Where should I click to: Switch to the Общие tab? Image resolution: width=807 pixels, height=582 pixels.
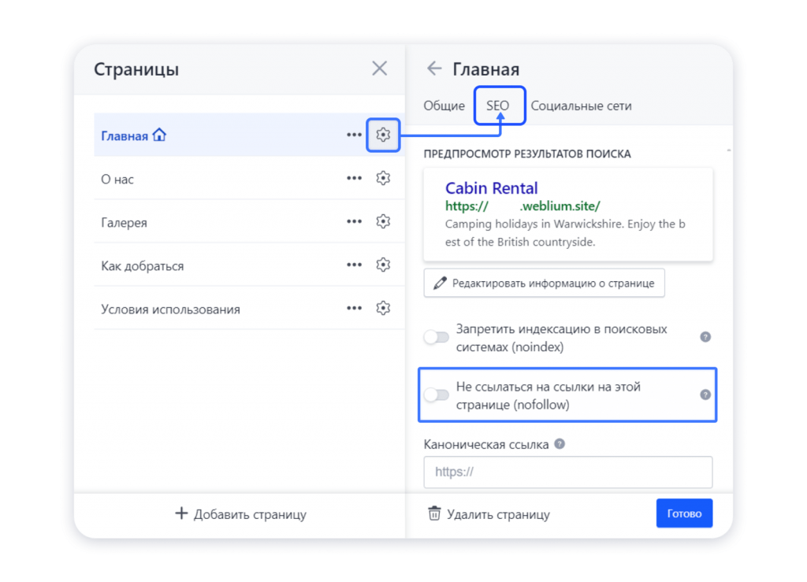pyautogui.click(x=444, y=106)
